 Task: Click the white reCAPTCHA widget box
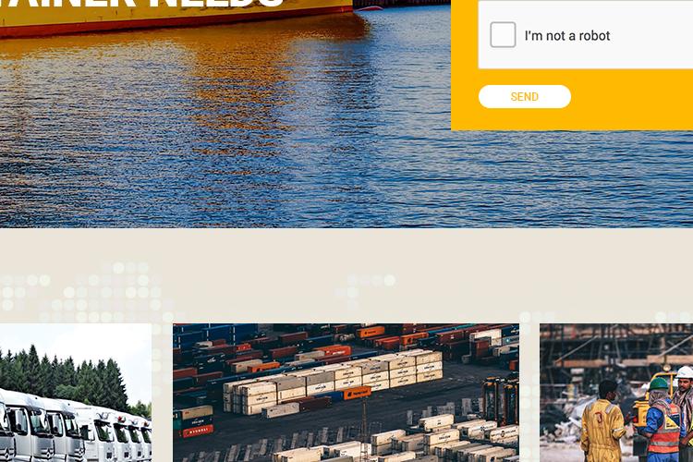(x=586, y=34)
